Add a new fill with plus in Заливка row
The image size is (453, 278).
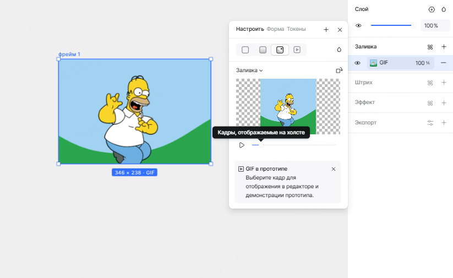coord(444,47)
